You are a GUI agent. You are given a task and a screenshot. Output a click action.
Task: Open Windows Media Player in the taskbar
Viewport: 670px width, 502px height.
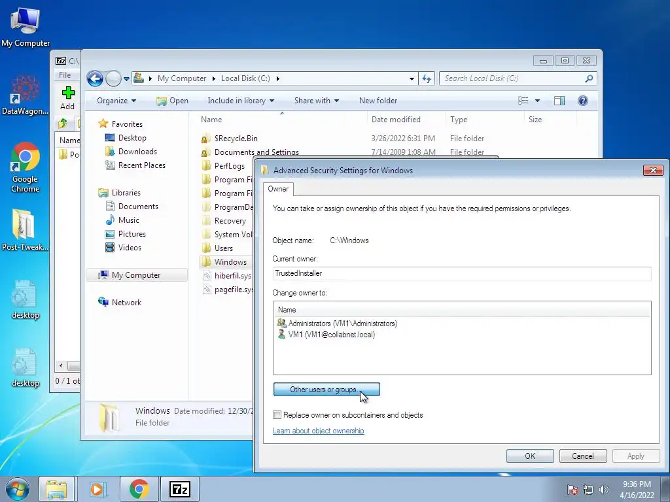(x=97, y=489)
